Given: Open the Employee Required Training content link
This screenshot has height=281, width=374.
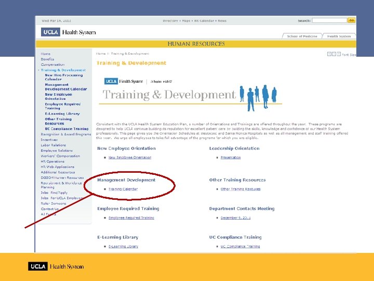Looking at the screenshot, I should tap(131, 218).
